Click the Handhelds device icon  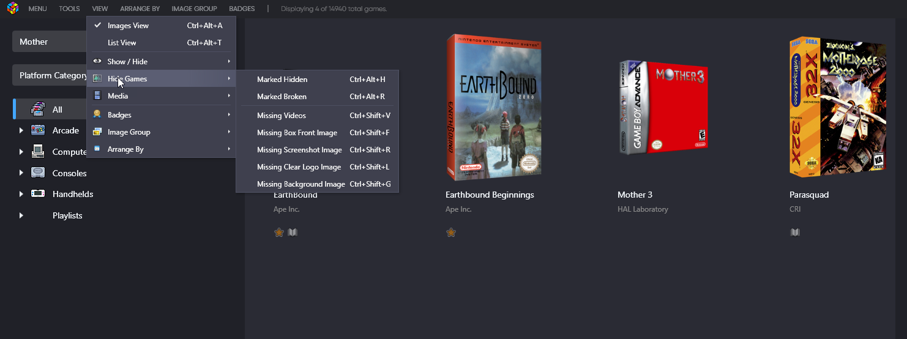38,193
